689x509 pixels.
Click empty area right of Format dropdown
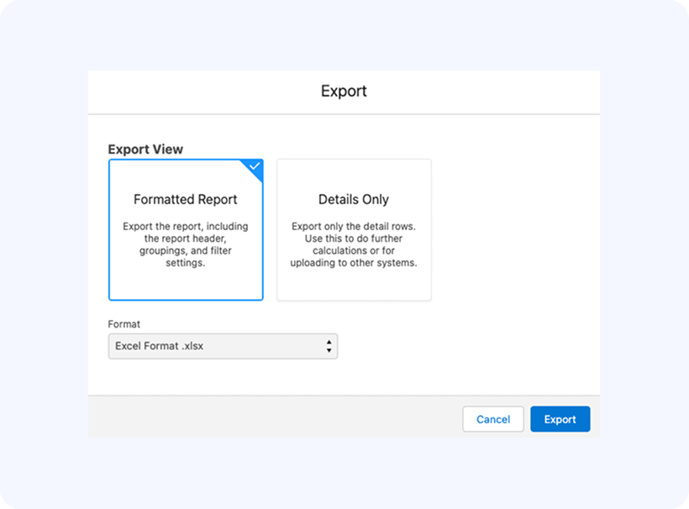point(462,346)
